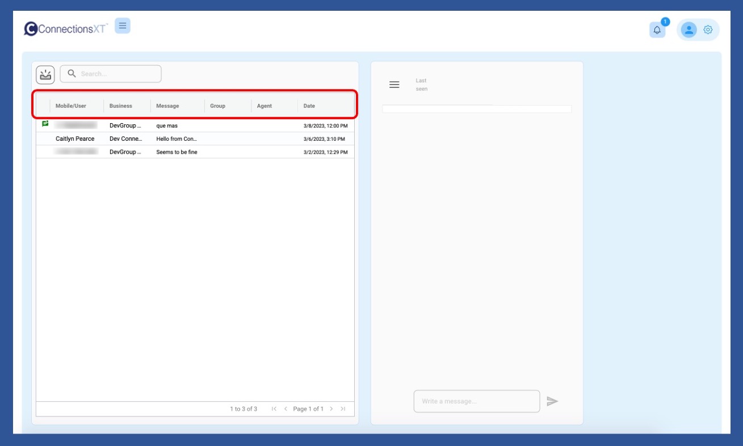This screenshot has height=446, width=743.
Task: Click the Write a message field
Action: tap(476, 401)
